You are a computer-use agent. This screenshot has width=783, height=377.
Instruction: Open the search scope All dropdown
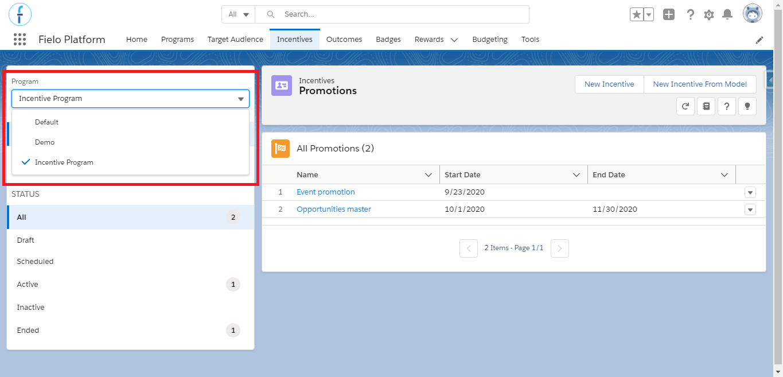239,14
